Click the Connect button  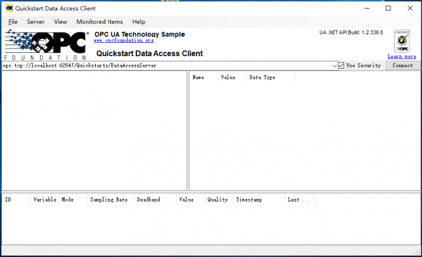(403, 65)
